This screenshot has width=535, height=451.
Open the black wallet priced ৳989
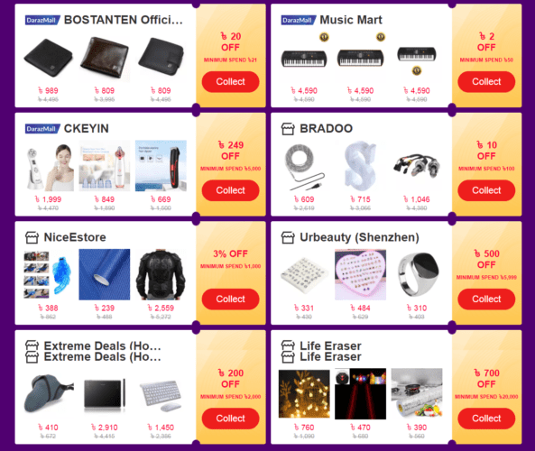pyautogui.click(x=48, y=58)
